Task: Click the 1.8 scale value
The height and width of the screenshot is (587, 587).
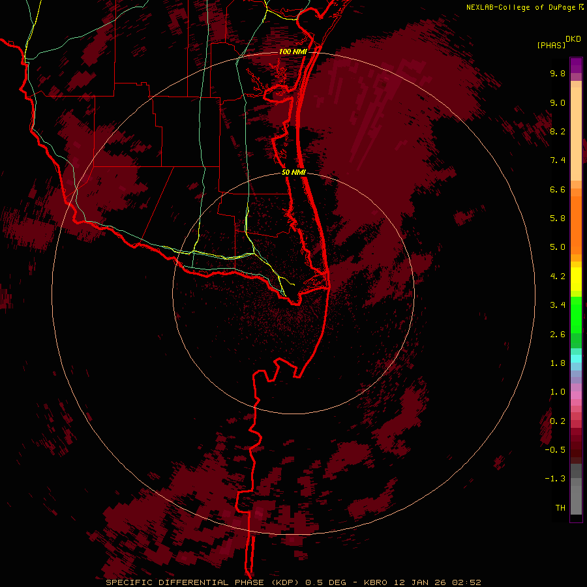Action: click(558, 363)
